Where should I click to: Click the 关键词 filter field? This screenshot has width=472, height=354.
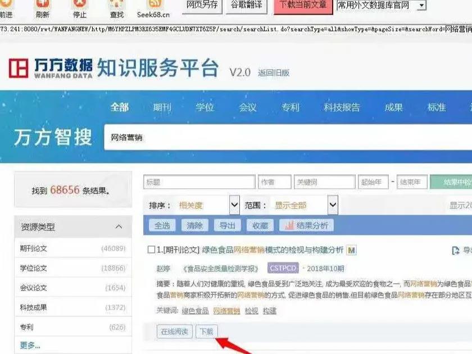click(325, 182)
